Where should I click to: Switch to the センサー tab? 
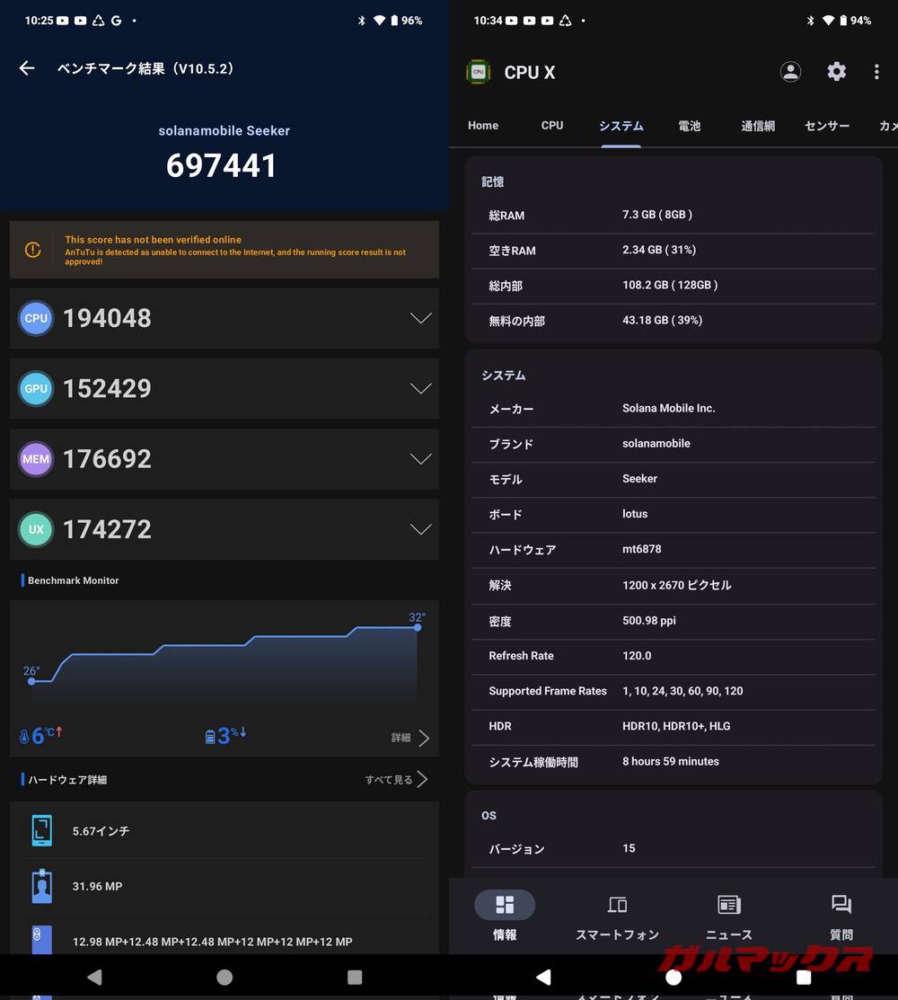coord(826,126)
